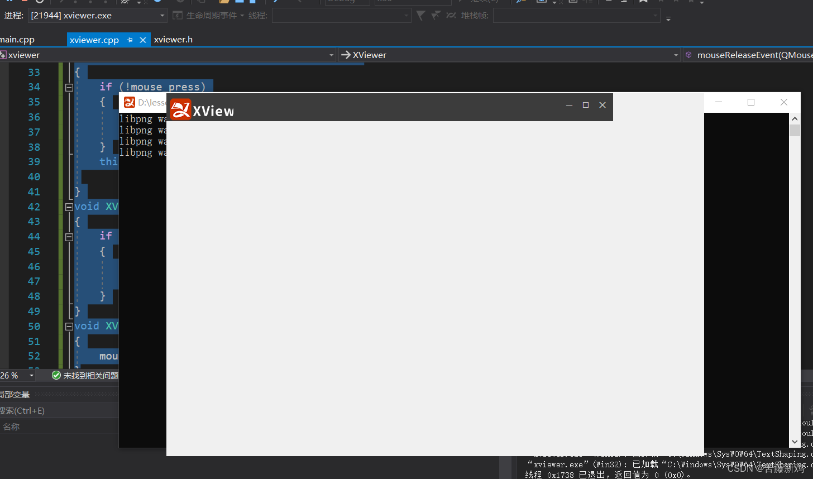Maximize the console window
This screenshot has width=813, height=479.
click(751, 102)
